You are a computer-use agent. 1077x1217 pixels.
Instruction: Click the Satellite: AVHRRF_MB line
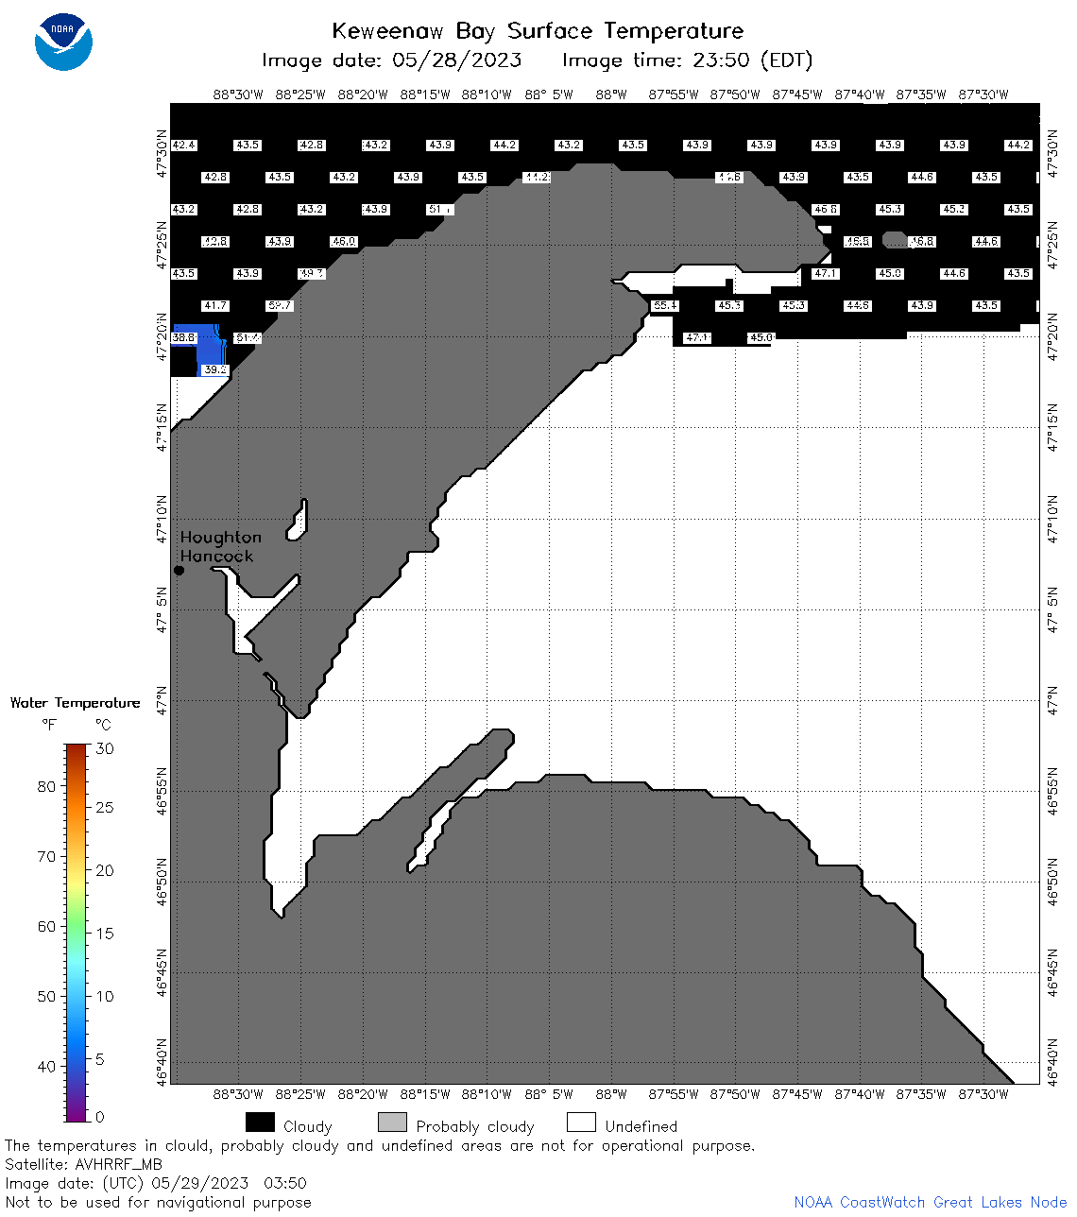click(83, 1164)
